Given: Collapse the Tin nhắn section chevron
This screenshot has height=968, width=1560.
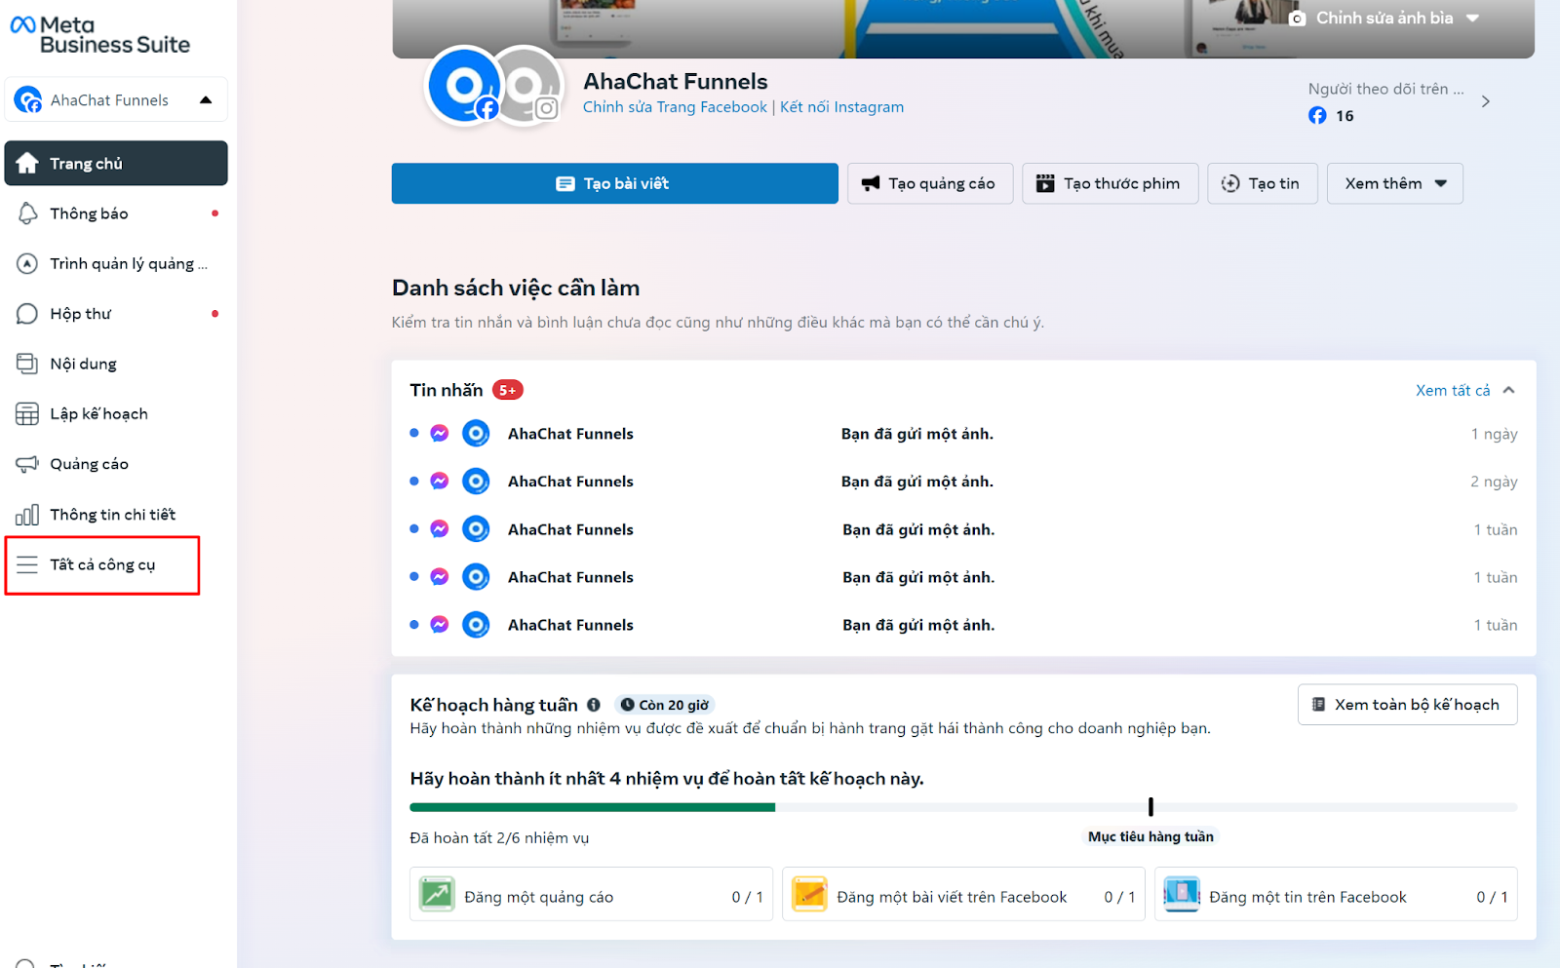Looking at the screenshot, I should pos(1508,390).
